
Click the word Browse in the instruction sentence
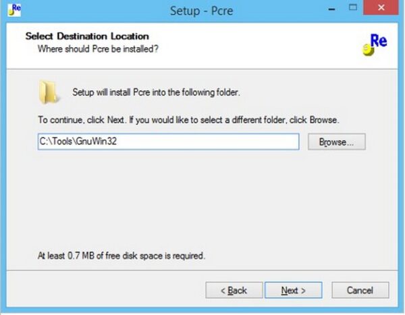pyautogui.click(x=323, y=120)
